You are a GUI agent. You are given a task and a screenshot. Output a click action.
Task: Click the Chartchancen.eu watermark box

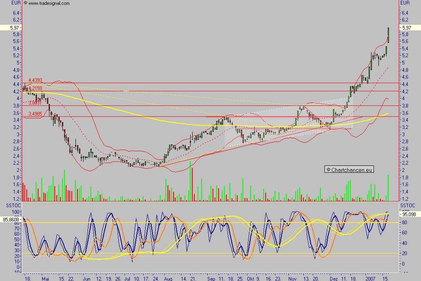[x=349, y=169]
